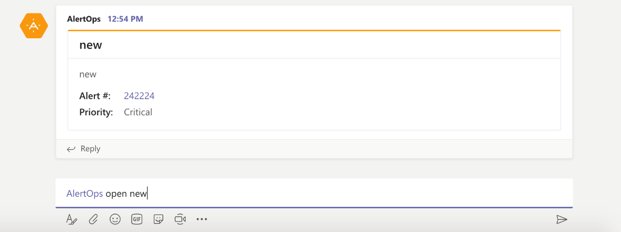Click the "new" description text in card
The height and width of the screenshot is (232, 621).
[88, 74]
